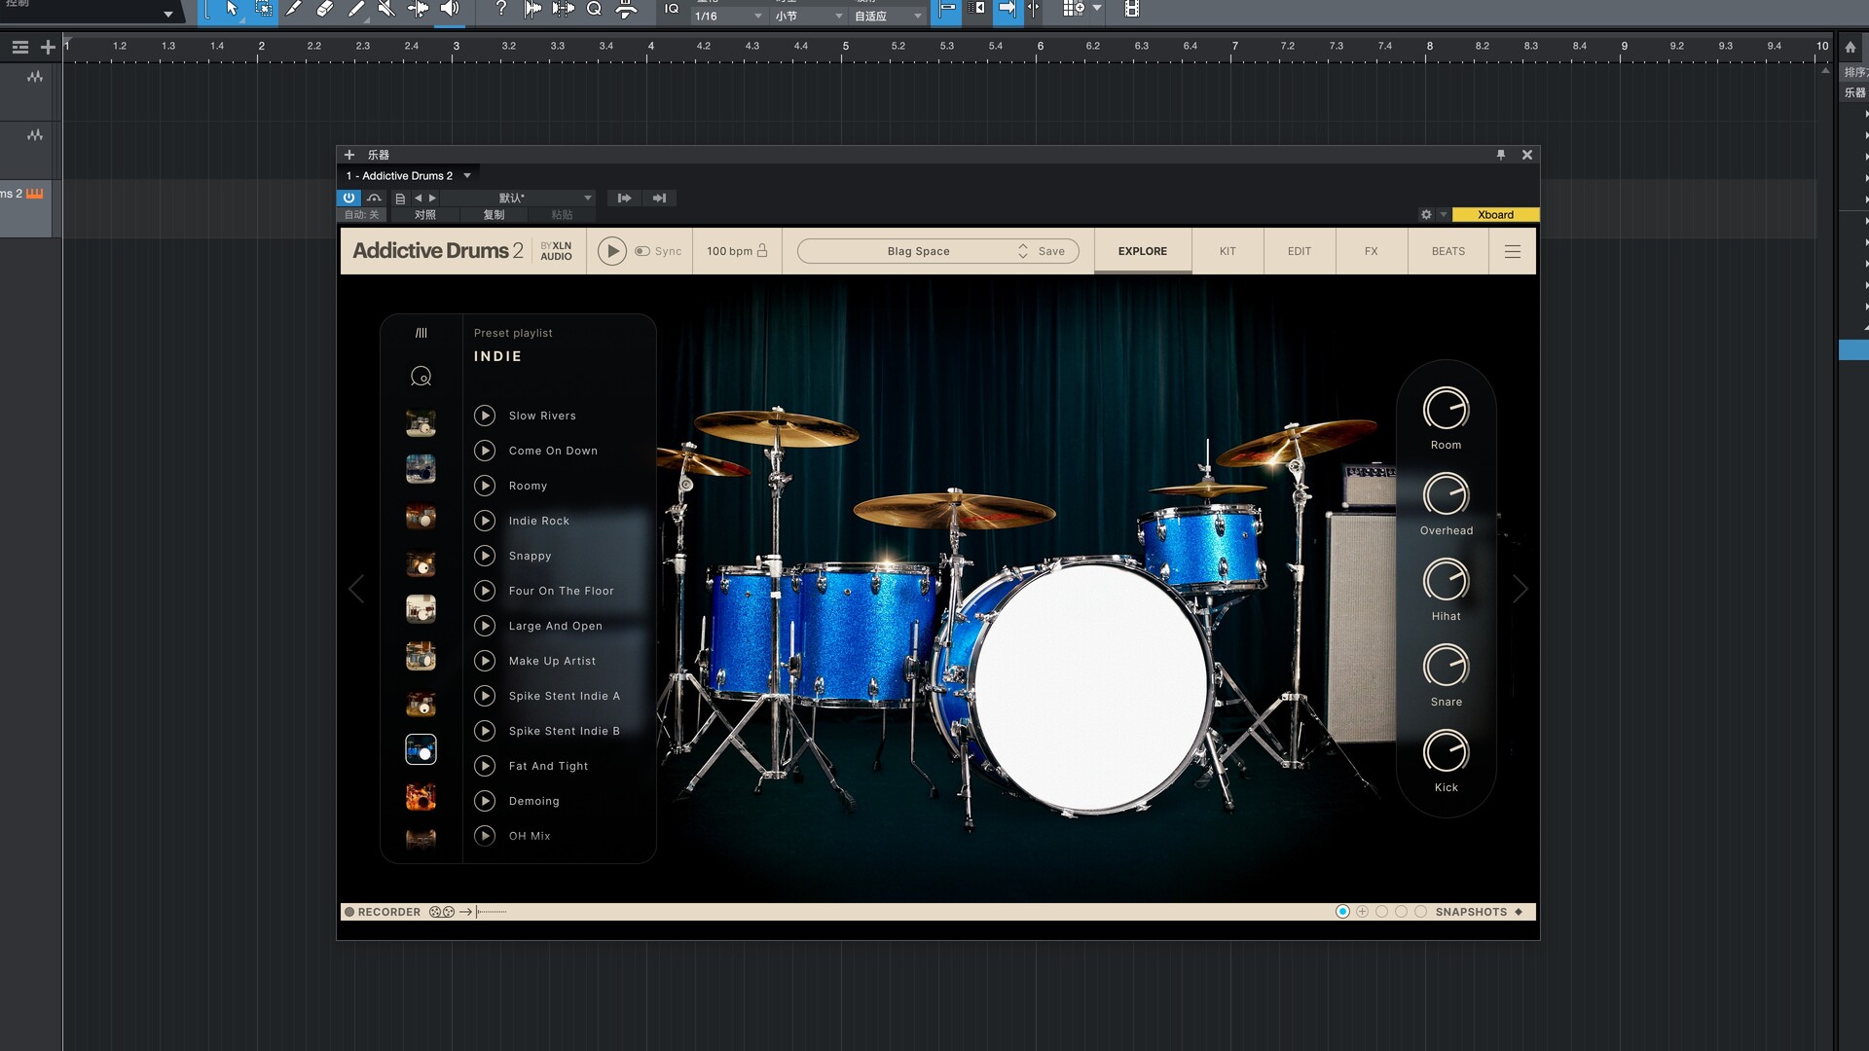Toggle the 对照 compare button

click(425, 215)
